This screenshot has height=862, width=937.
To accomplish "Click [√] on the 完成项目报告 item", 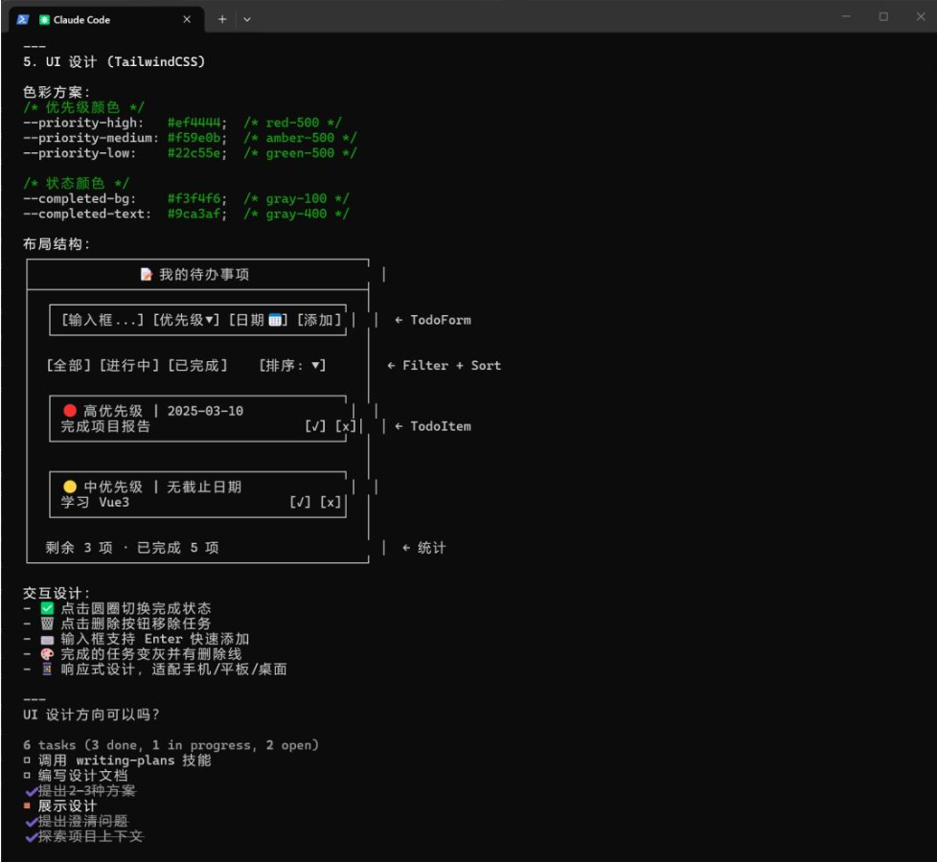I will (315, 426).
